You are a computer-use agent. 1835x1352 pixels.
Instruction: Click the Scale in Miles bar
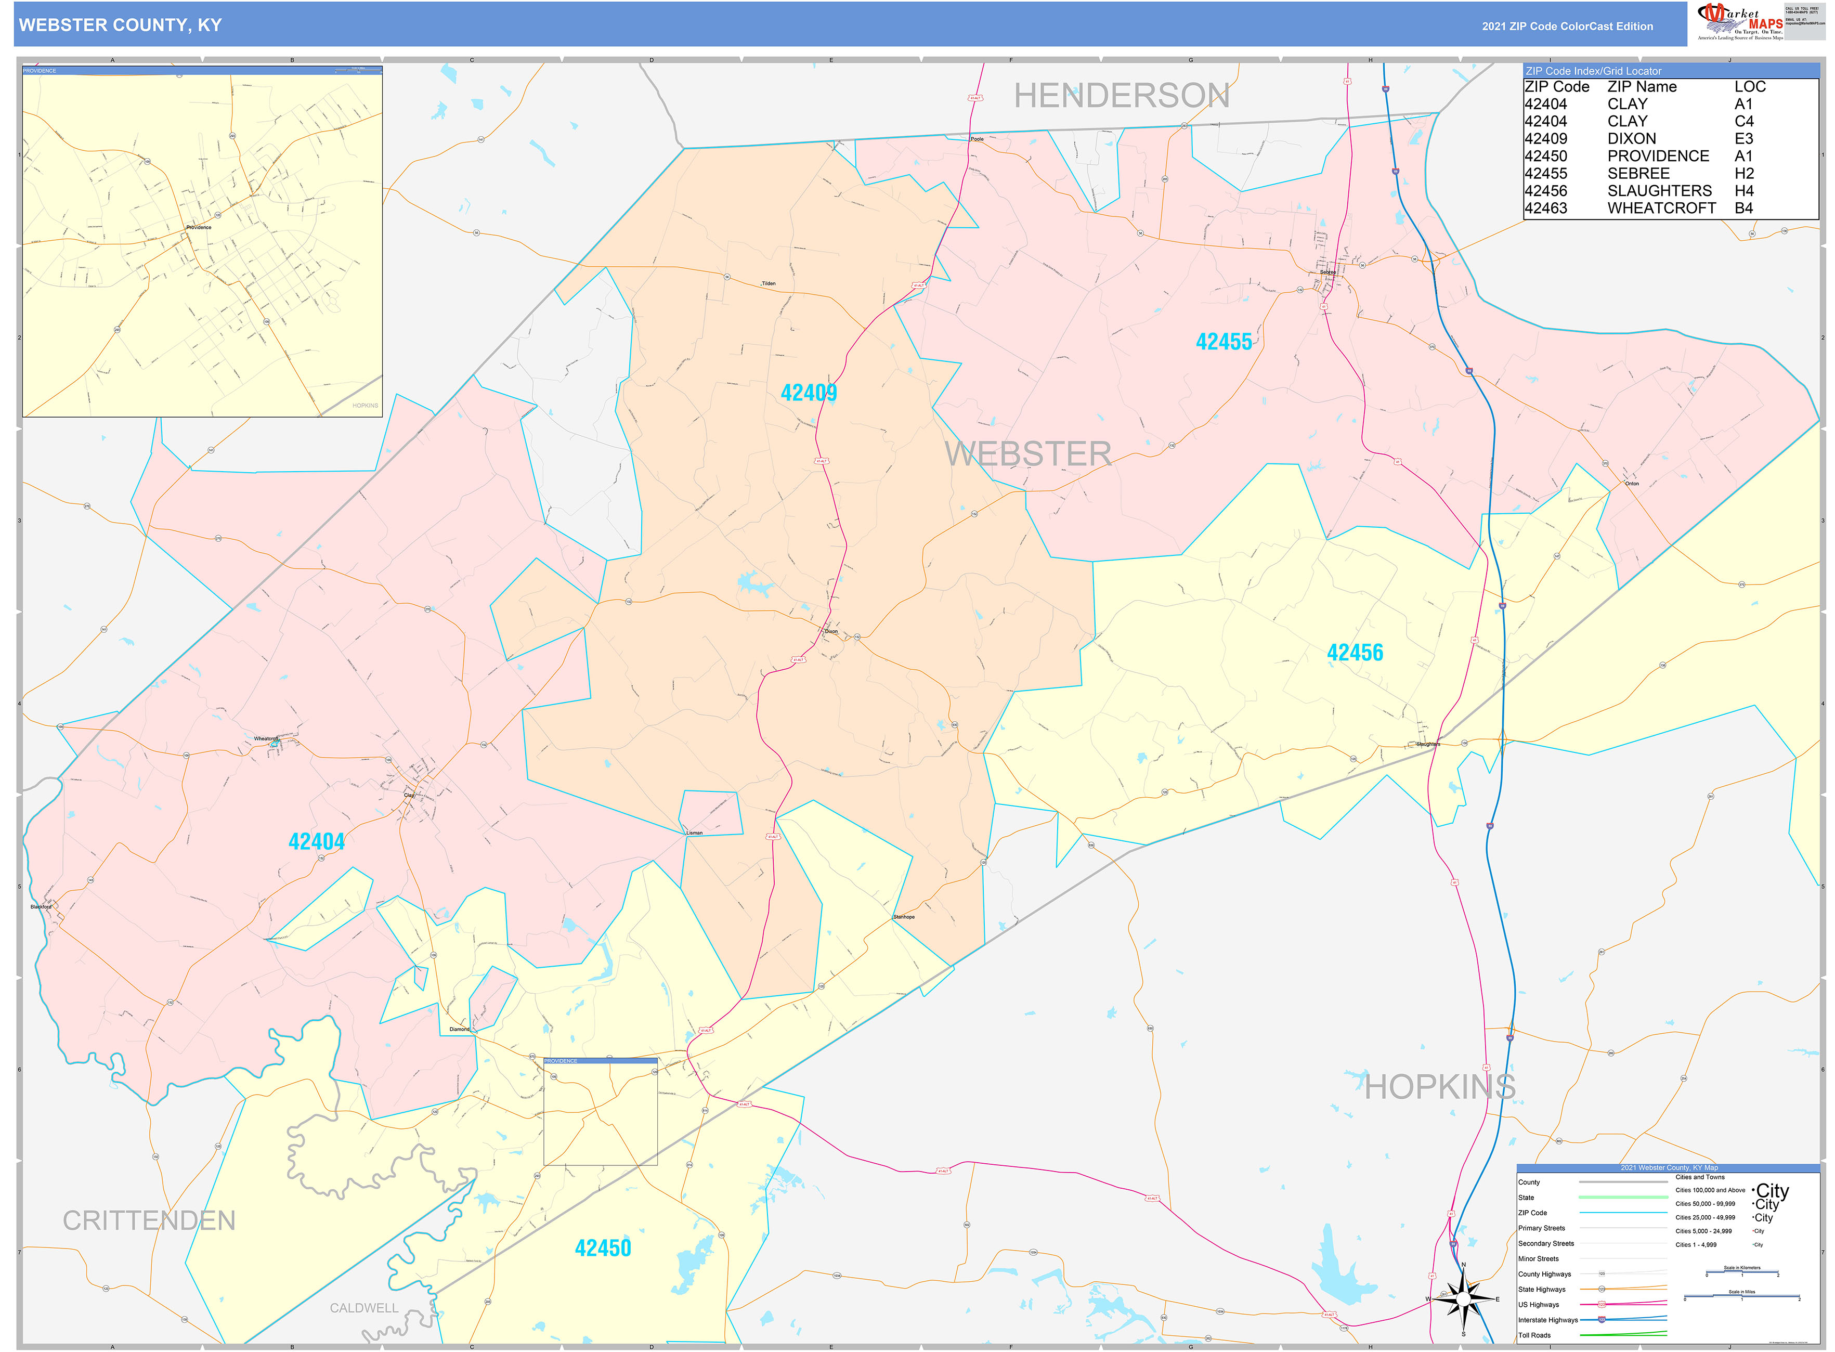point(1742,1296)
